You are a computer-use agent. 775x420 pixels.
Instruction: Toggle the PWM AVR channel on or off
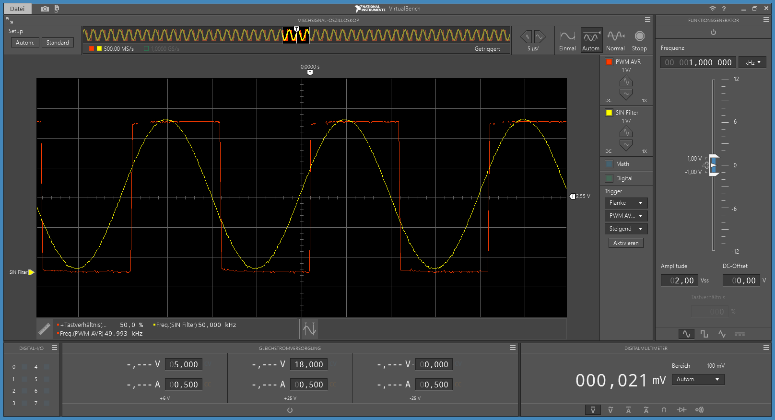click(609, 62)
